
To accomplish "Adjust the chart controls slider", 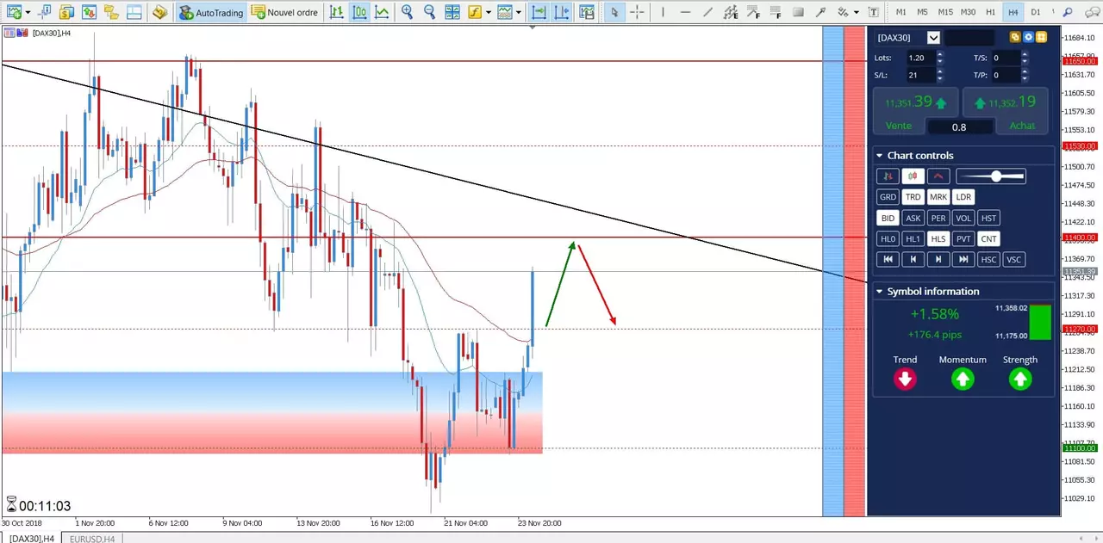I will pos(991,176).
